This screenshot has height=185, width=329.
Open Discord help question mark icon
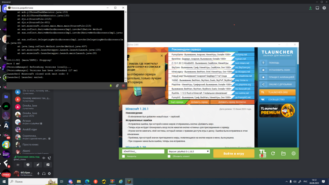tap(324, 8)
